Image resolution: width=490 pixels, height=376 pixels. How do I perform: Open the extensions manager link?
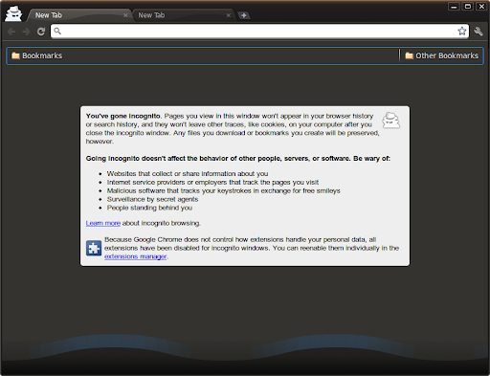[135, 256]
